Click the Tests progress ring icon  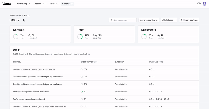tap(80, 37)
